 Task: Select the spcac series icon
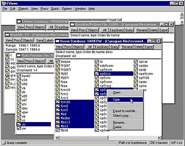[x=136, y=62]
